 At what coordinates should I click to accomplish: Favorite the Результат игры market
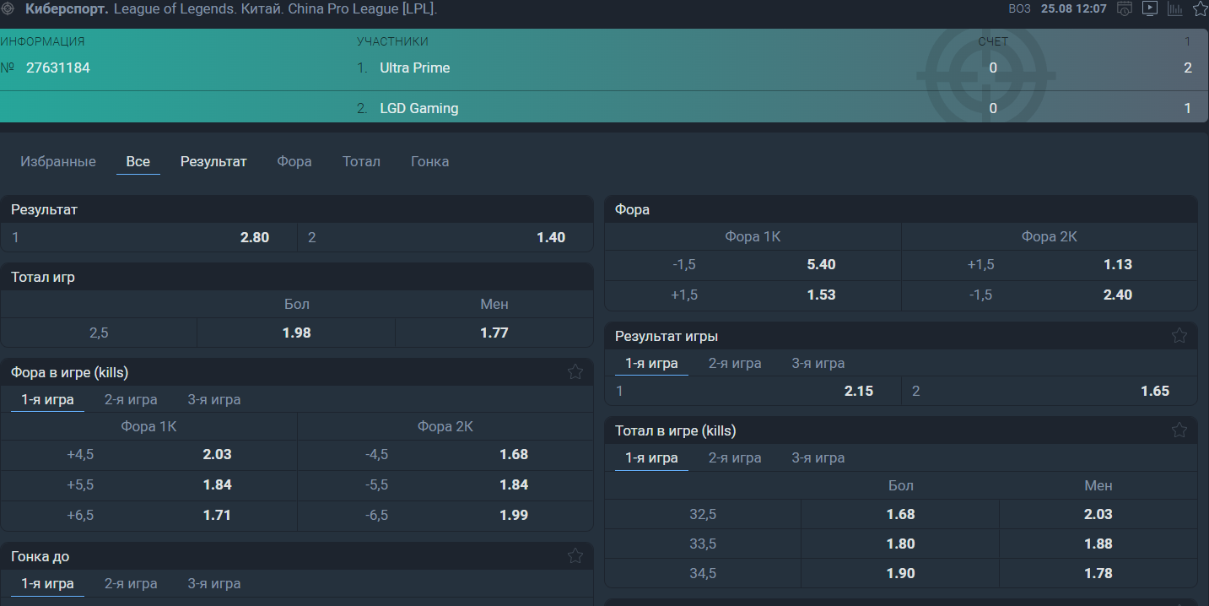pos(1179,335)
